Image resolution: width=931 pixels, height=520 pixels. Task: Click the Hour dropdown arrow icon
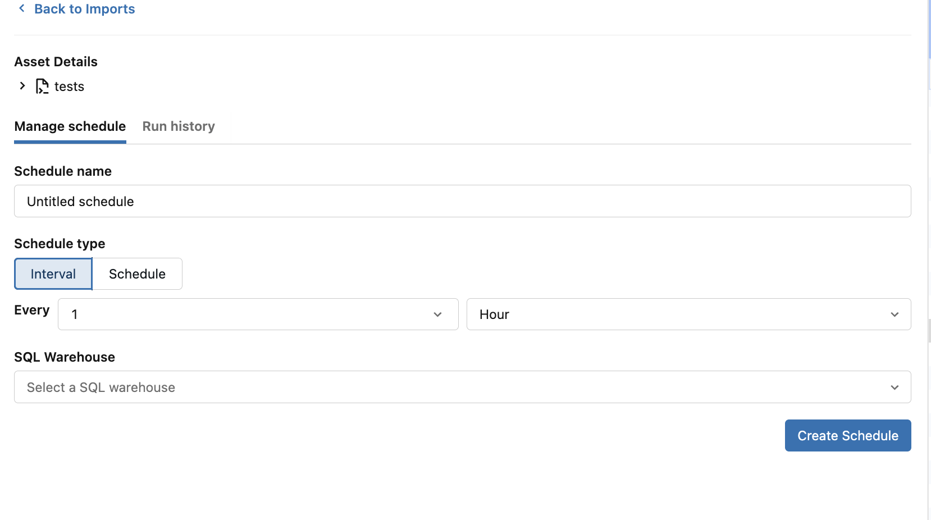895,314
